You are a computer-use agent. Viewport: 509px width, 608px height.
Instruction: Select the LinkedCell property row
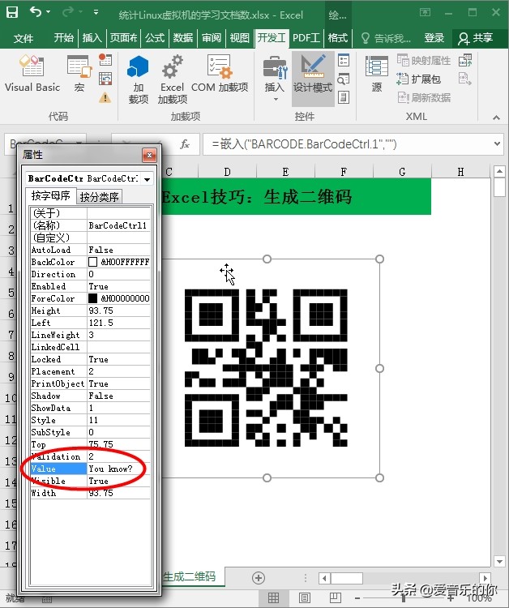pos(90,347)
